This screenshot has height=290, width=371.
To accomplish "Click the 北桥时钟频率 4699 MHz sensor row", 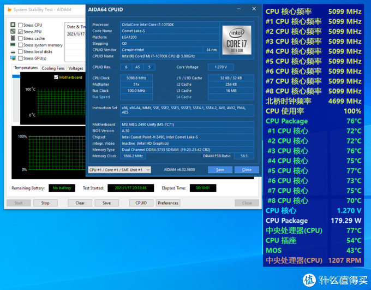I will 313,101.
